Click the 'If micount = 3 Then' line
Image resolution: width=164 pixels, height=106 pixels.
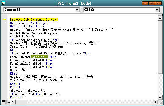35,94
